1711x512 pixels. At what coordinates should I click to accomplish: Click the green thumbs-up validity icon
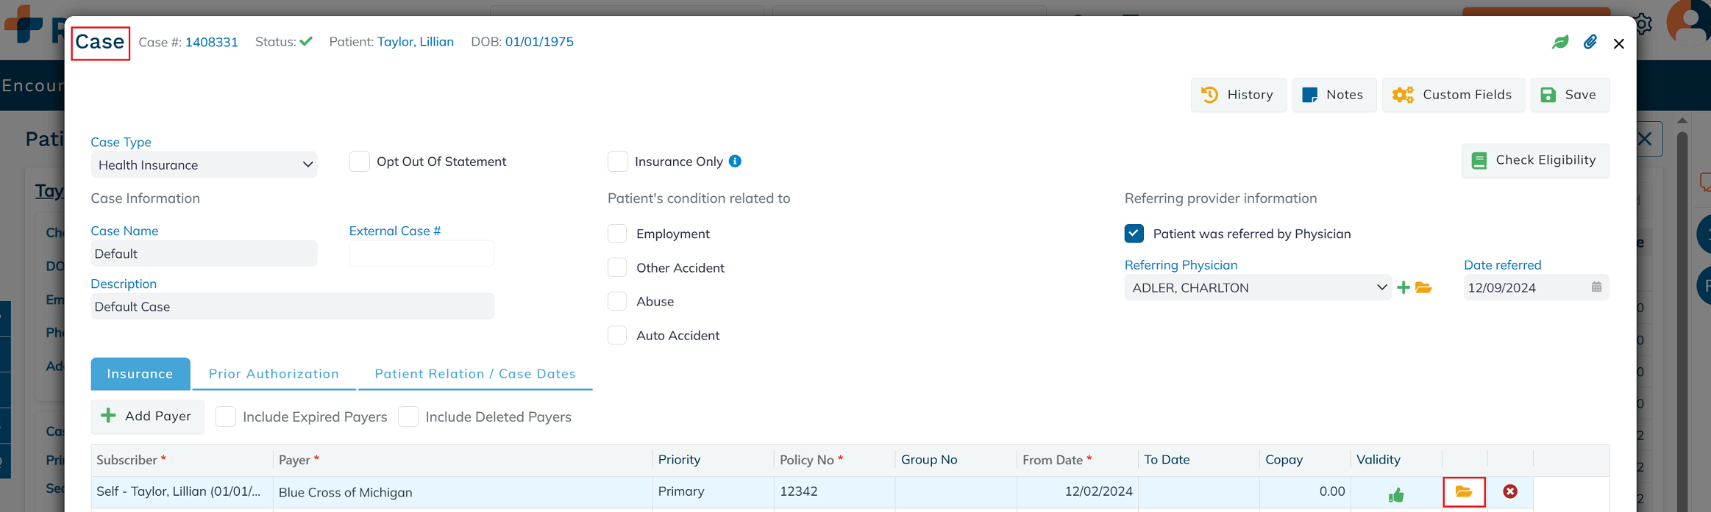[1396, 495]
